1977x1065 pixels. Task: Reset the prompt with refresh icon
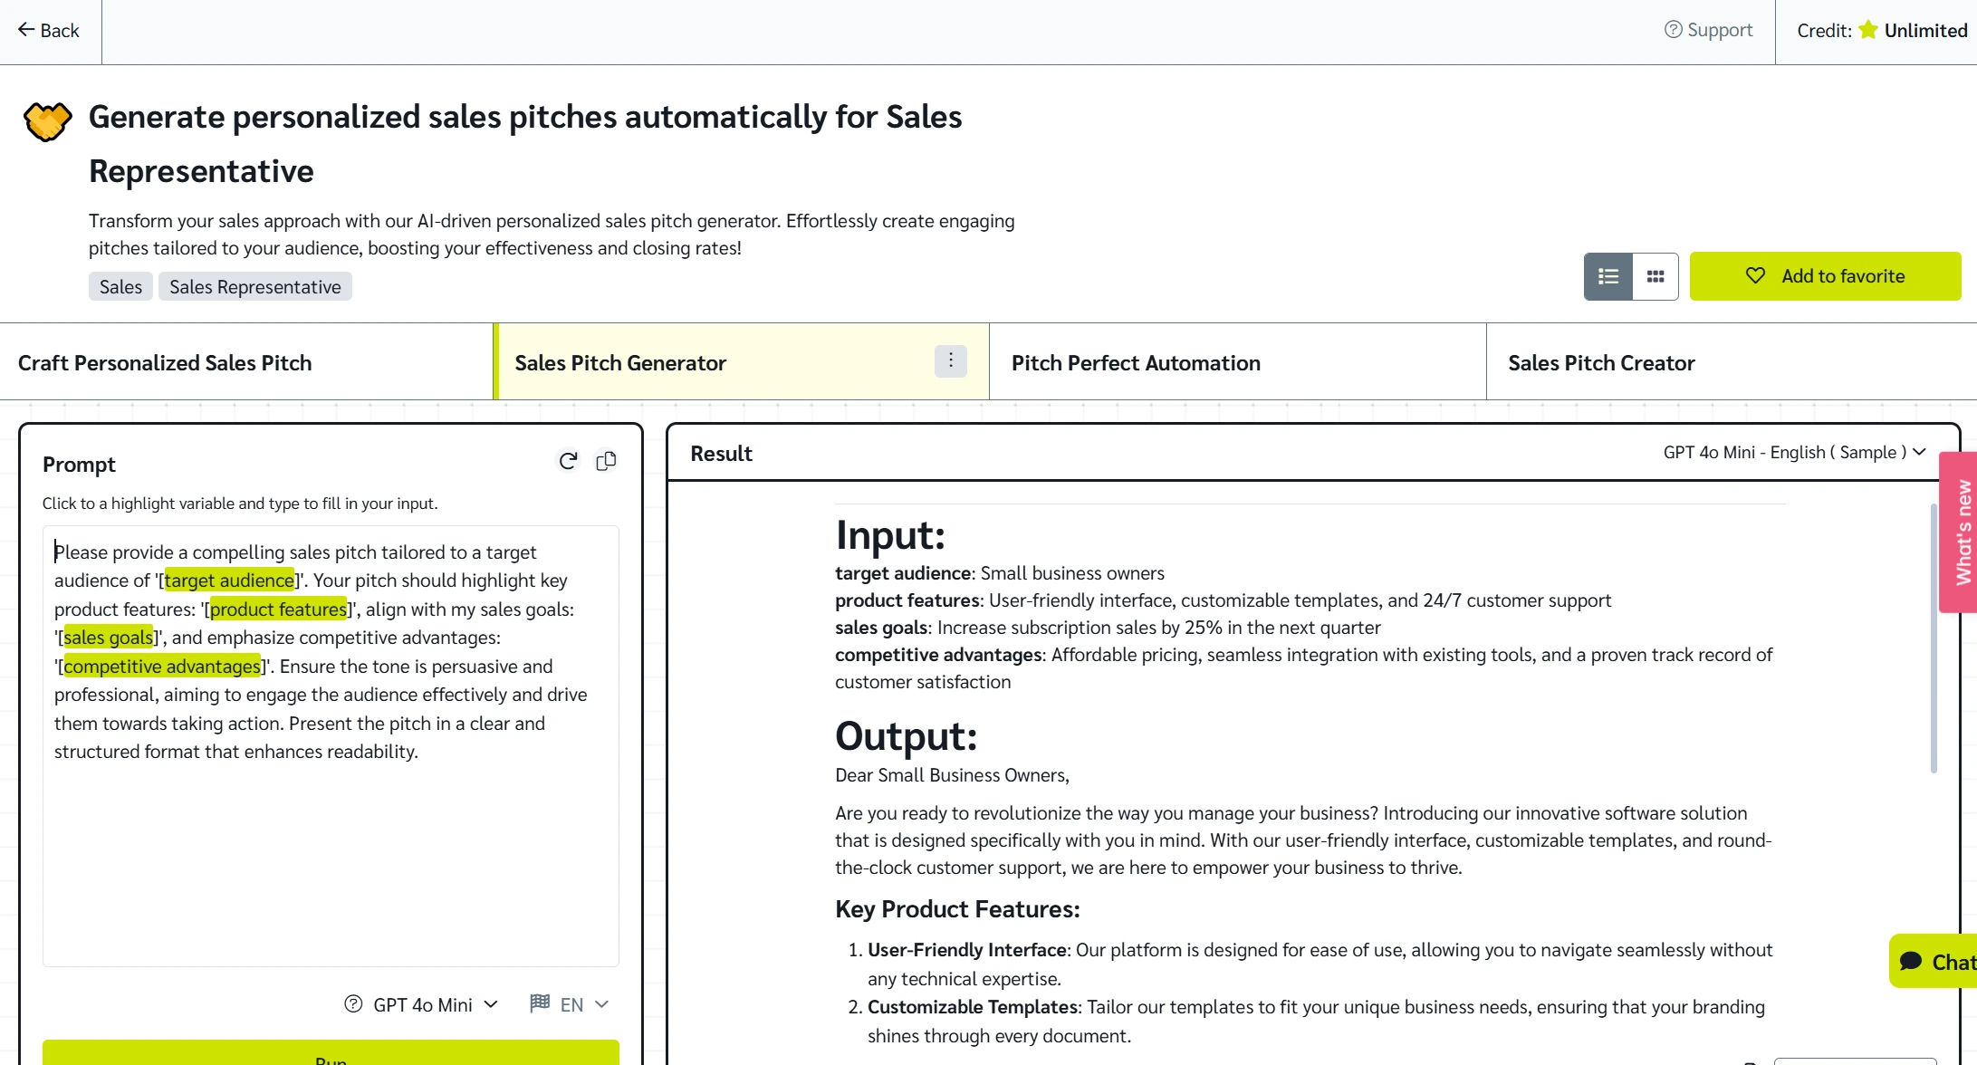click(x=568, y=462)
